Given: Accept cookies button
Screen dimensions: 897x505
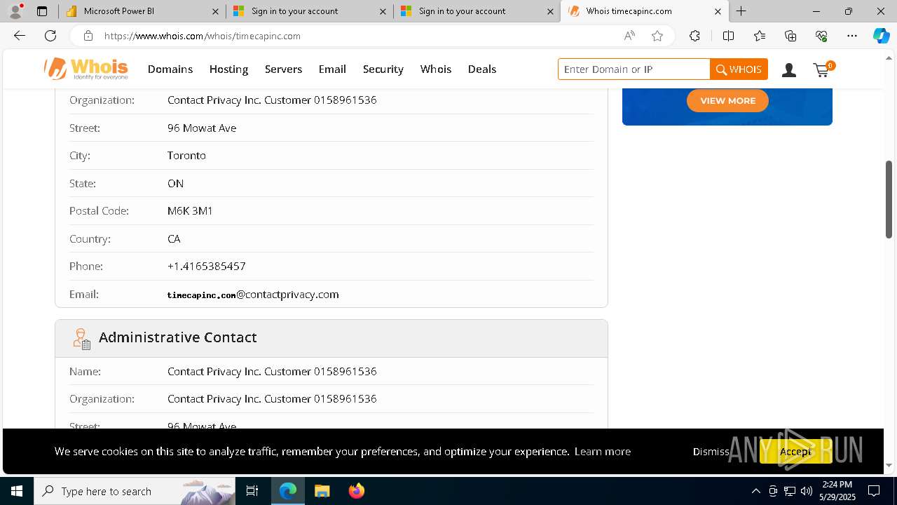Looking at the screenshot, I should [x=795, y=451].
